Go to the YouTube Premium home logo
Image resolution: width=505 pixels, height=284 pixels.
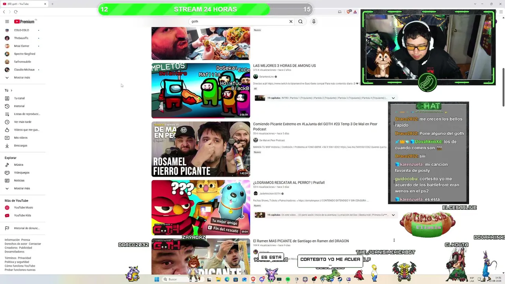24,22
